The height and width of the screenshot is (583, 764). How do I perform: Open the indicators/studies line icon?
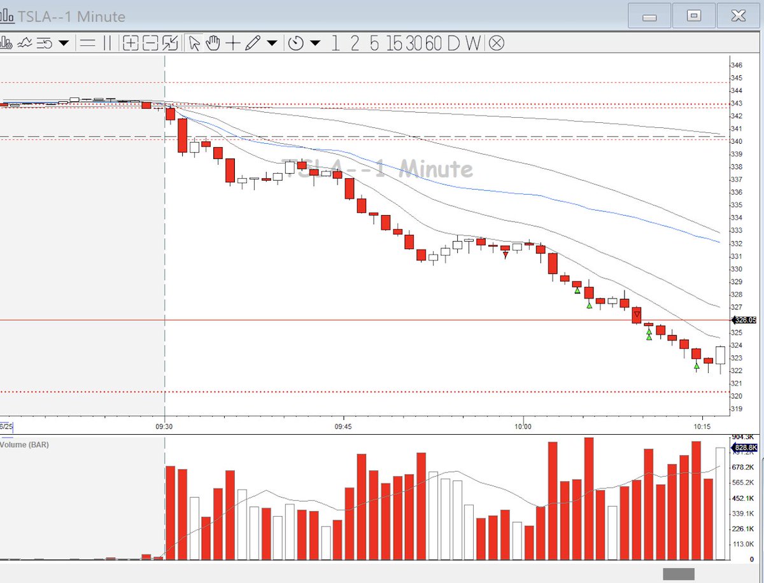25,43
